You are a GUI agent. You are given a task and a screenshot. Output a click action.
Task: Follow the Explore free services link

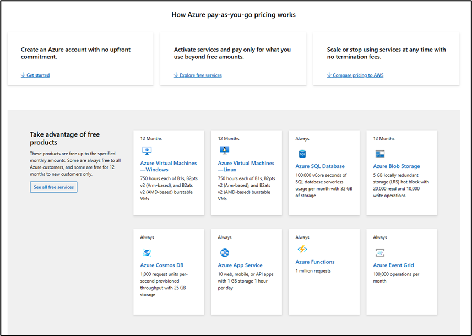[199, 75]
